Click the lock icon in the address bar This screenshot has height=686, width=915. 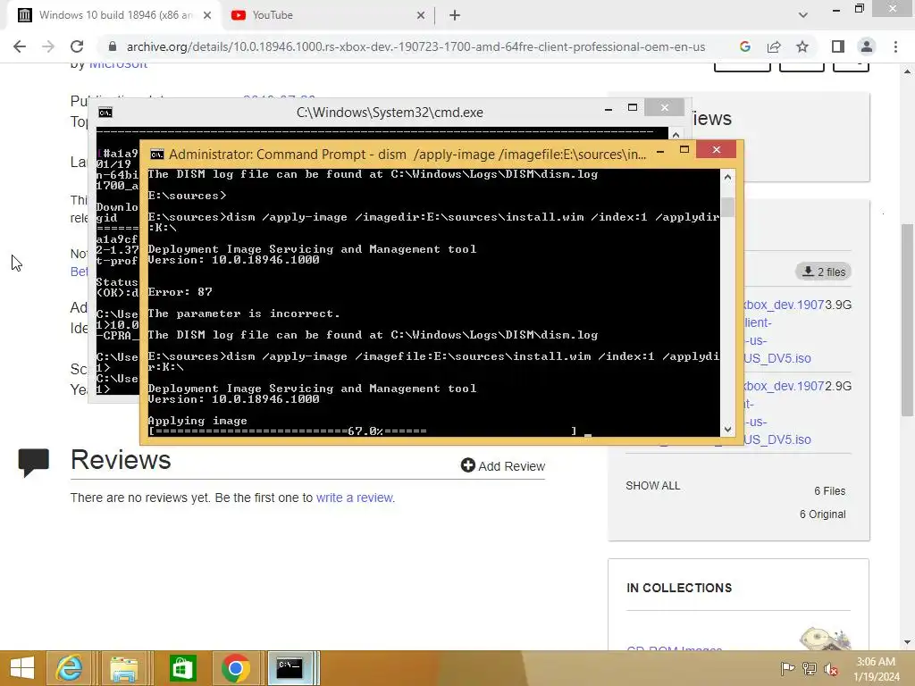(113, 46)
